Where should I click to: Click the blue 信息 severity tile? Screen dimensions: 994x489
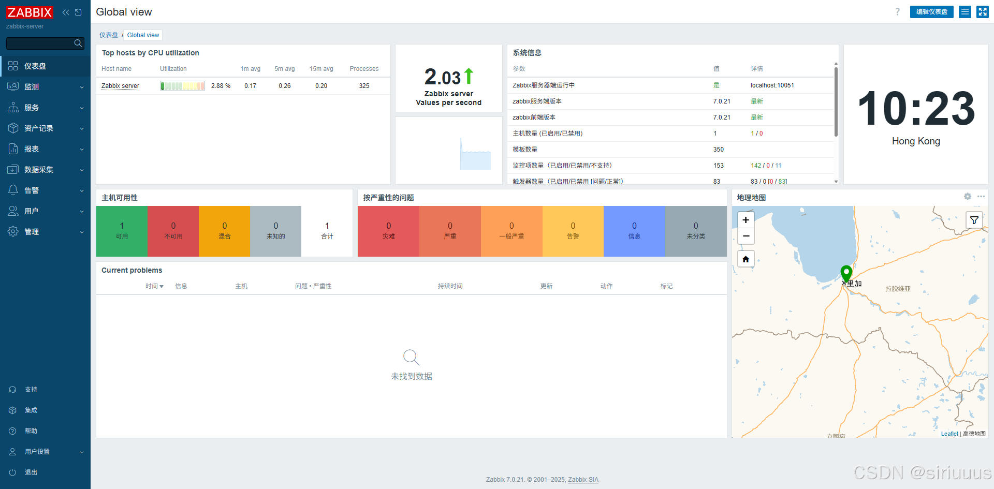point(634,231)
